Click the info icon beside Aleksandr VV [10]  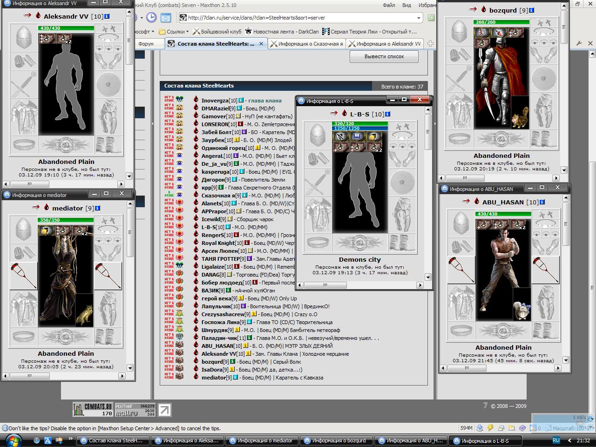click(107, 16)
